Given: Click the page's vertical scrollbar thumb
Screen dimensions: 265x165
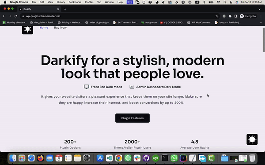Looking at the screenshot, I should click(x=264, y=40).
